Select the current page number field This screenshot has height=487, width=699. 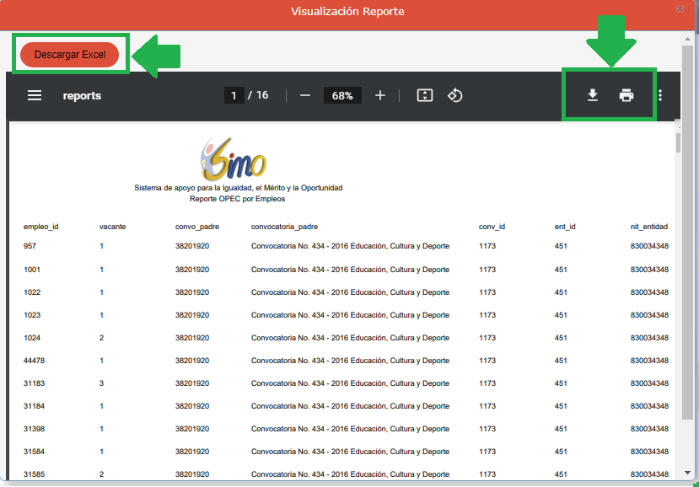pyautogui.click(x=234, y=95)
